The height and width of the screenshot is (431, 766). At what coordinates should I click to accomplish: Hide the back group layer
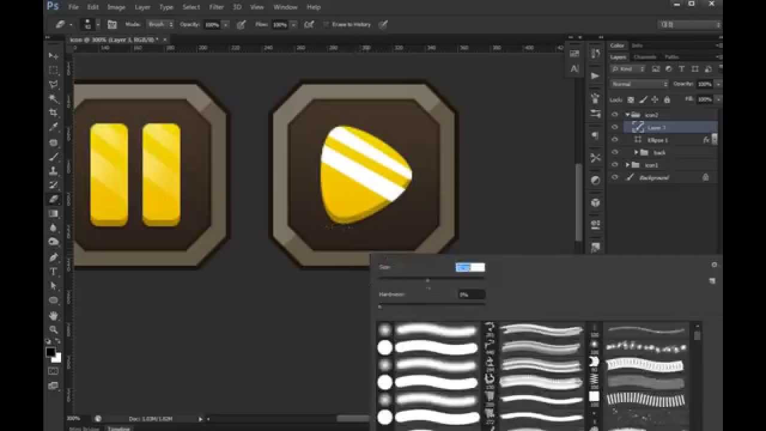pos(615,153)
